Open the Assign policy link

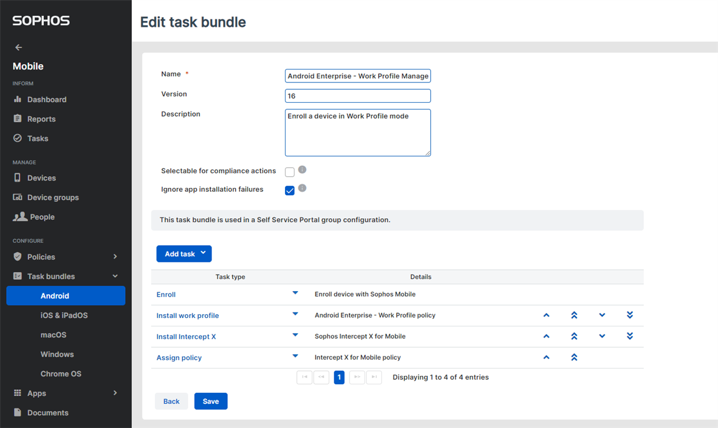[x=179, y=357]
